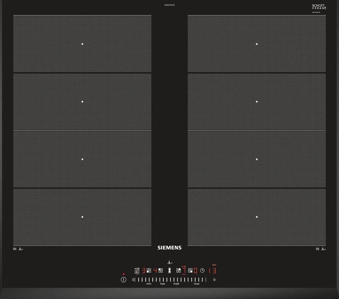
Task: Select the front-right cooking zone symbol
Action: [x=190, y=270]
